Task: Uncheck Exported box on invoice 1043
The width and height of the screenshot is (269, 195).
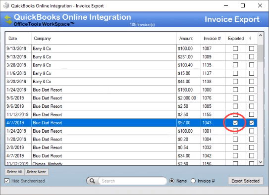Action: (x=235, y=123)
